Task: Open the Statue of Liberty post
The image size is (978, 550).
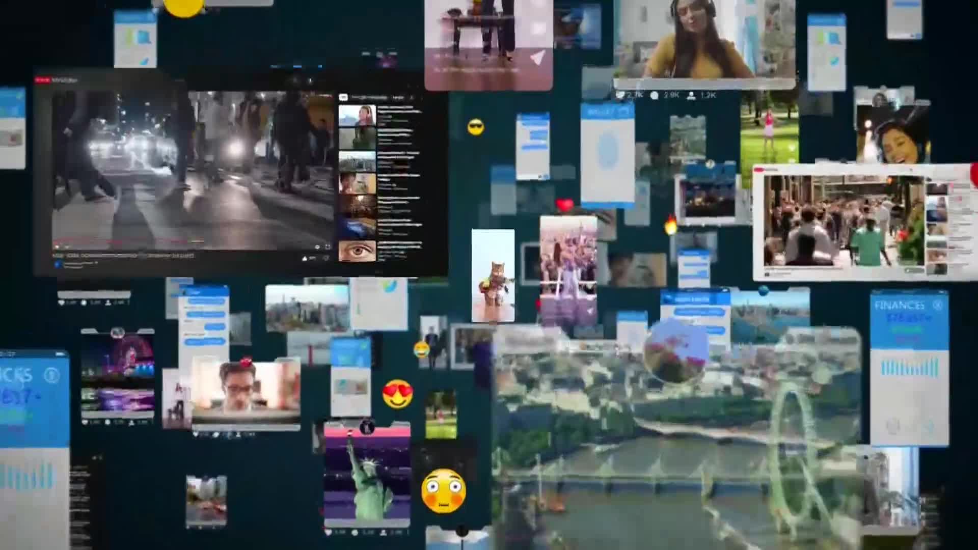Action: (x=367, y=474)
